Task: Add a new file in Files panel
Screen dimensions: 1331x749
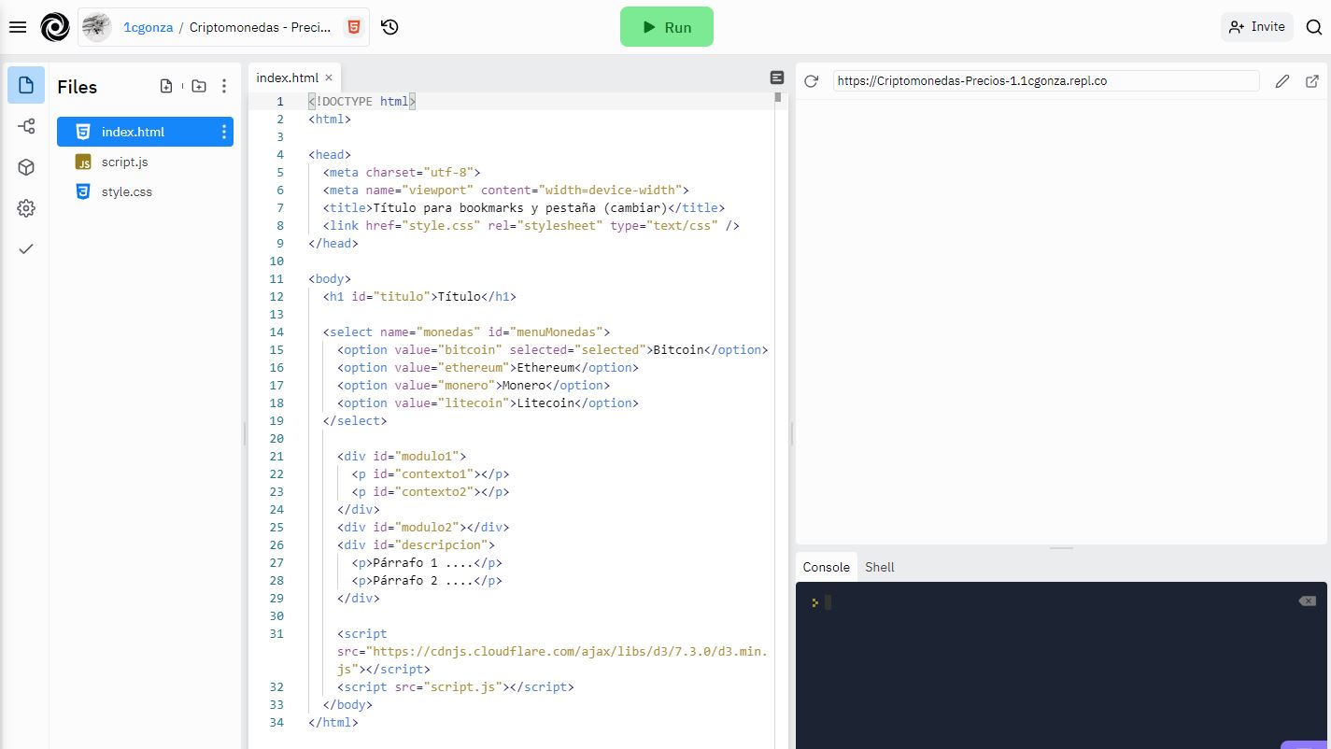Action: point(166,86)
